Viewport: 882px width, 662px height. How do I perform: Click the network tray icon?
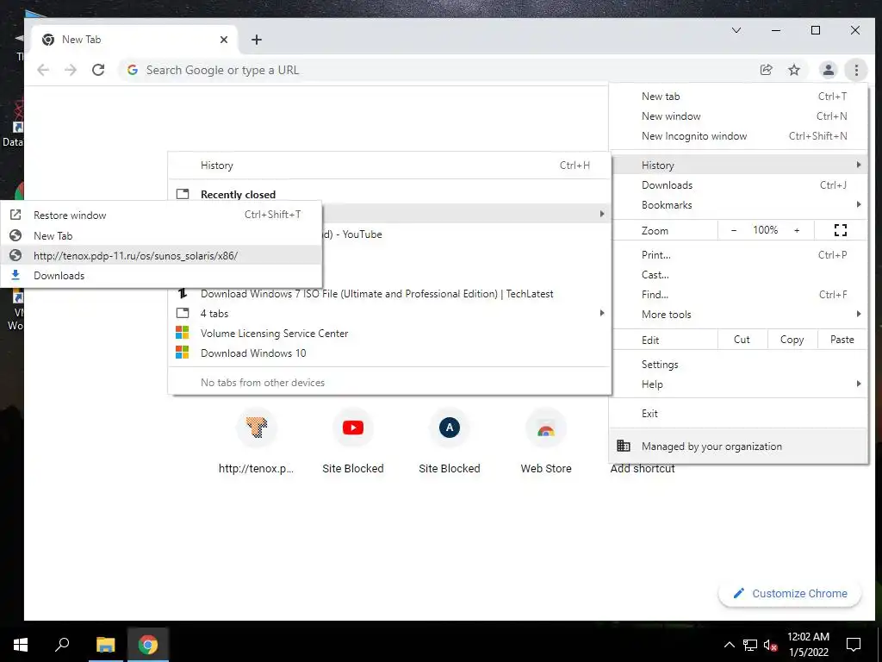tap(750, 645)
